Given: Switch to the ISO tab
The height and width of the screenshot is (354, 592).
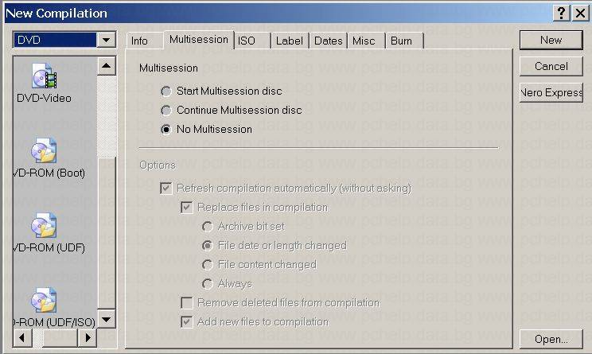Looking at the screenshot, I should 247,41.
